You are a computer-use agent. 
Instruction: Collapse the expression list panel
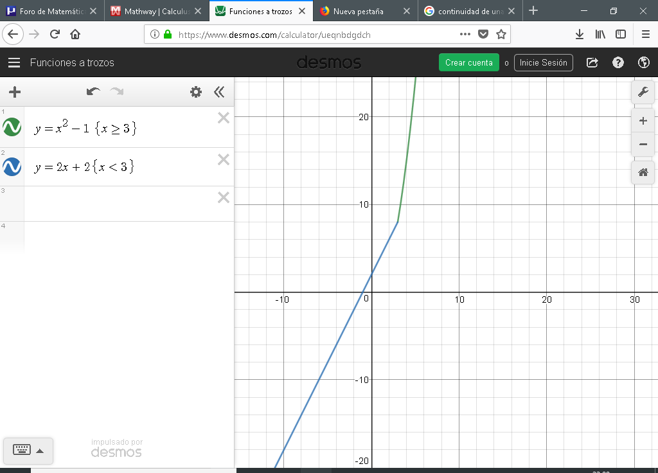(219, 92)
